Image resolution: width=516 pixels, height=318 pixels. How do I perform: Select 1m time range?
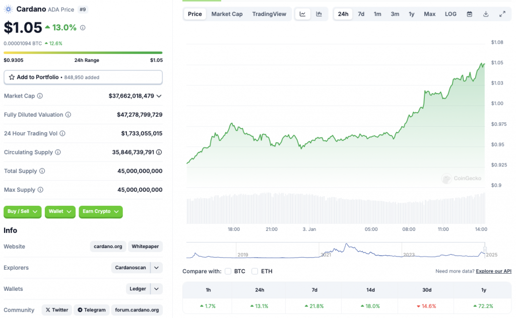coord(377,14)
